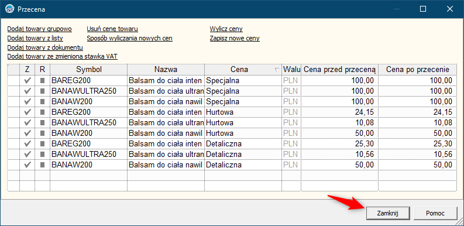This screenshot has width=464, height=226.
Task: Sort by the Nazwa column header
Action: (x=166, y=70)
